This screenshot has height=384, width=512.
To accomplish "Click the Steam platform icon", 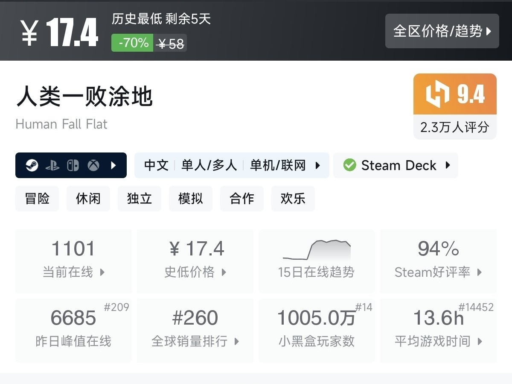I will pos(32,165).
